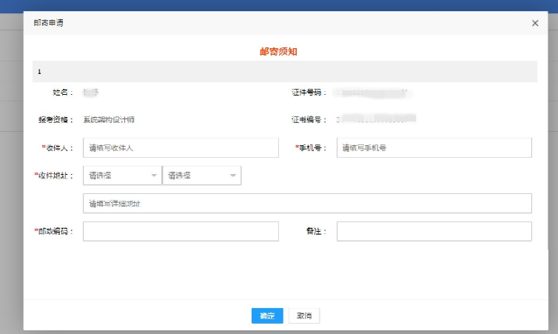Click the arrow on the second address dropdown
This screenshot has height=334, width=558.
click(233, 176)
